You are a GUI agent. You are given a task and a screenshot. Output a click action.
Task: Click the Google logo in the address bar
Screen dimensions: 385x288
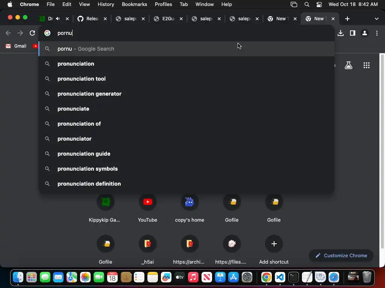tap(47, 33)
